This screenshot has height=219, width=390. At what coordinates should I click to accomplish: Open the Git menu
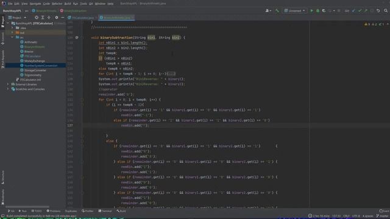91,4
